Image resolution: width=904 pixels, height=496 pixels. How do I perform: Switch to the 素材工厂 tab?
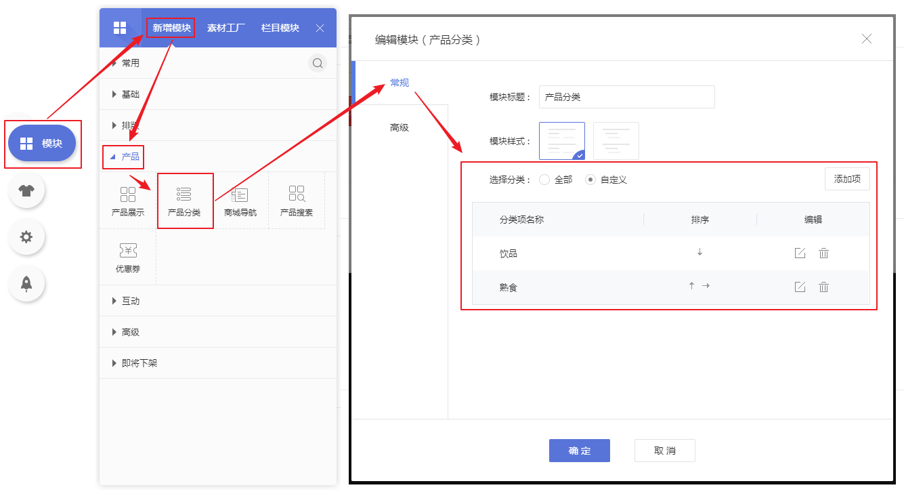pos(226,28)
